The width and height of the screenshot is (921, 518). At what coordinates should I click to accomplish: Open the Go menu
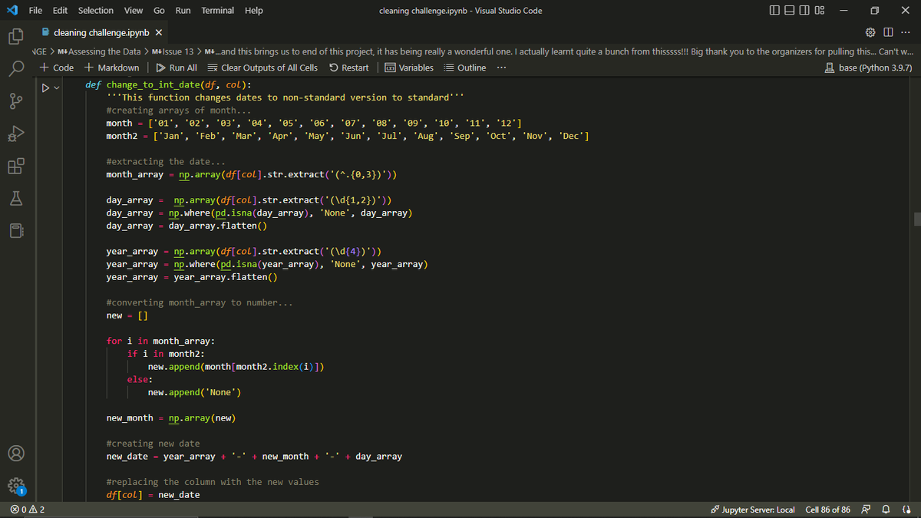click(x=159, y=10)
